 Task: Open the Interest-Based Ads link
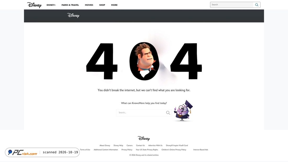(x=201, y=150)
